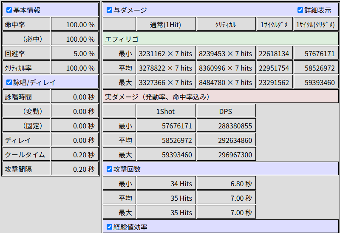Click the 命中率 value 100.00 %

pyautogui.click(x=75, y=24)
